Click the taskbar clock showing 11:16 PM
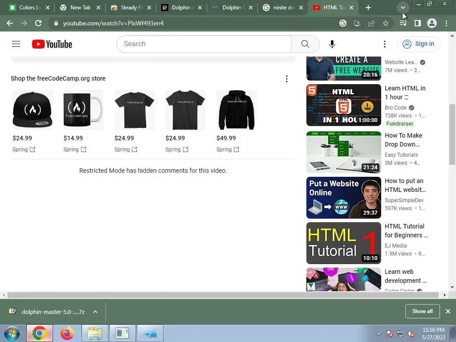Viewport: 456px width, 342px height. pyautogui.click(x=433, y=334)
